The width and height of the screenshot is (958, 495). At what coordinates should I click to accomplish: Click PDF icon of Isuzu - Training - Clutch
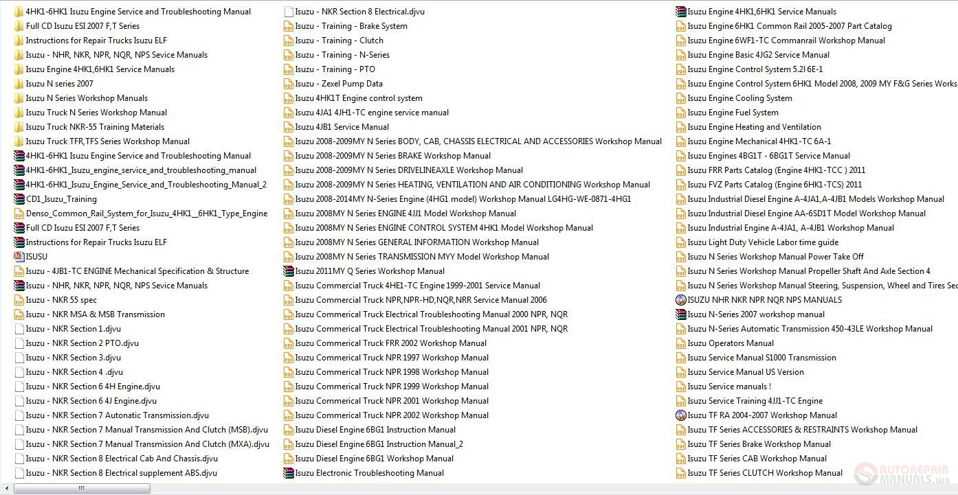click(x=289, y=41)
